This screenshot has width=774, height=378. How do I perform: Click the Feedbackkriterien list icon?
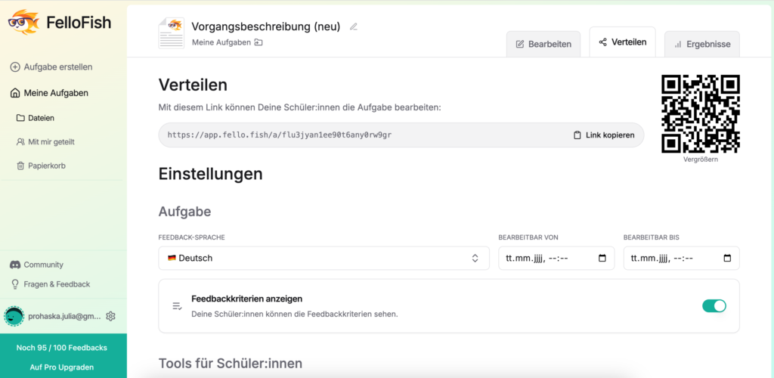pyautogui.click(x=177, y=306)
